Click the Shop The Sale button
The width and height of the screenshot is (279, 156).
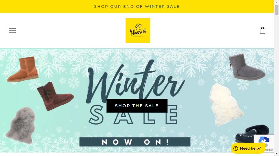[137, 106]
